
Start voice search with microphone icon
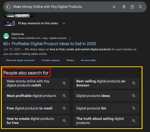click(124, 7)
